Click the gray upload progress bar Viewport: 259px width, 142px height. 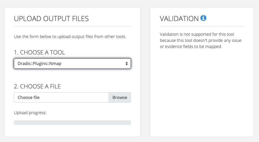(72, 123)
